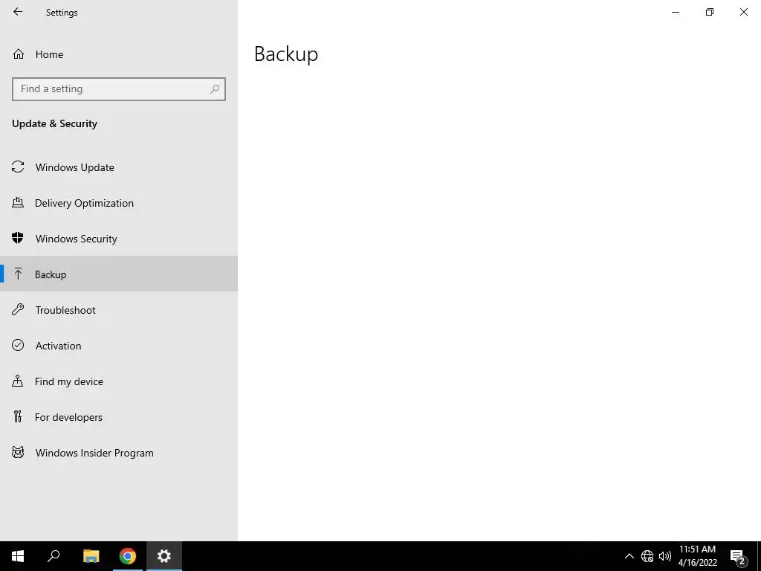Open Windows Security page
The image size is (761, 571).
click(x=119, y=239)
